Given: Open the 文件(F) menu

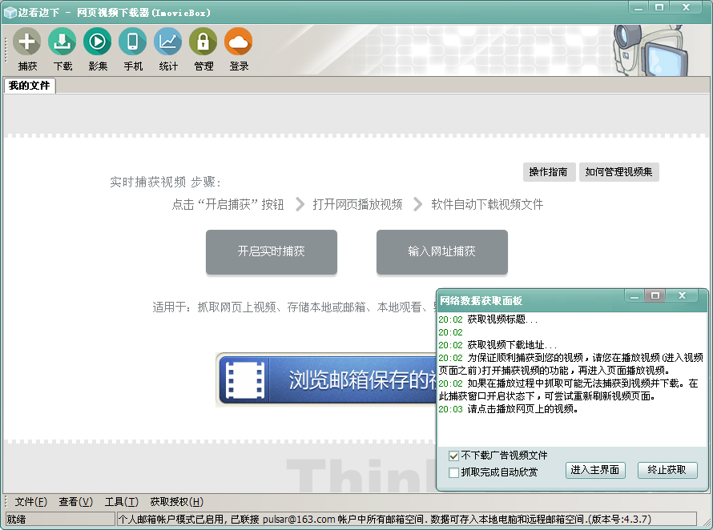Looking at the screenshot, I should (30, 502).
